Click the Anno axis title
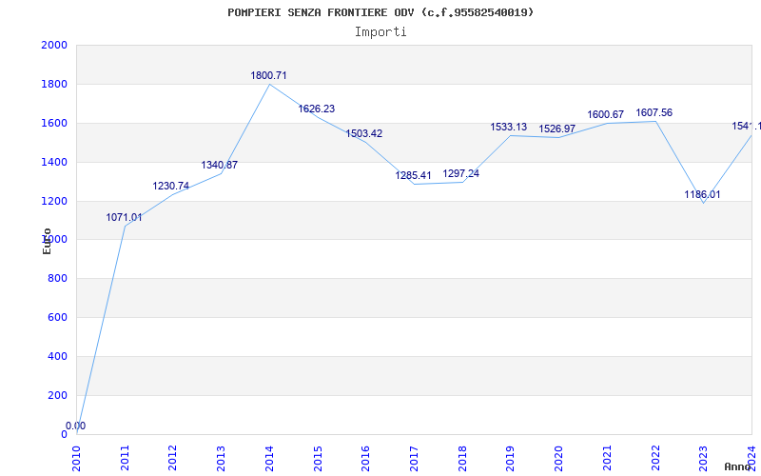761x476 pixels. 738,466
